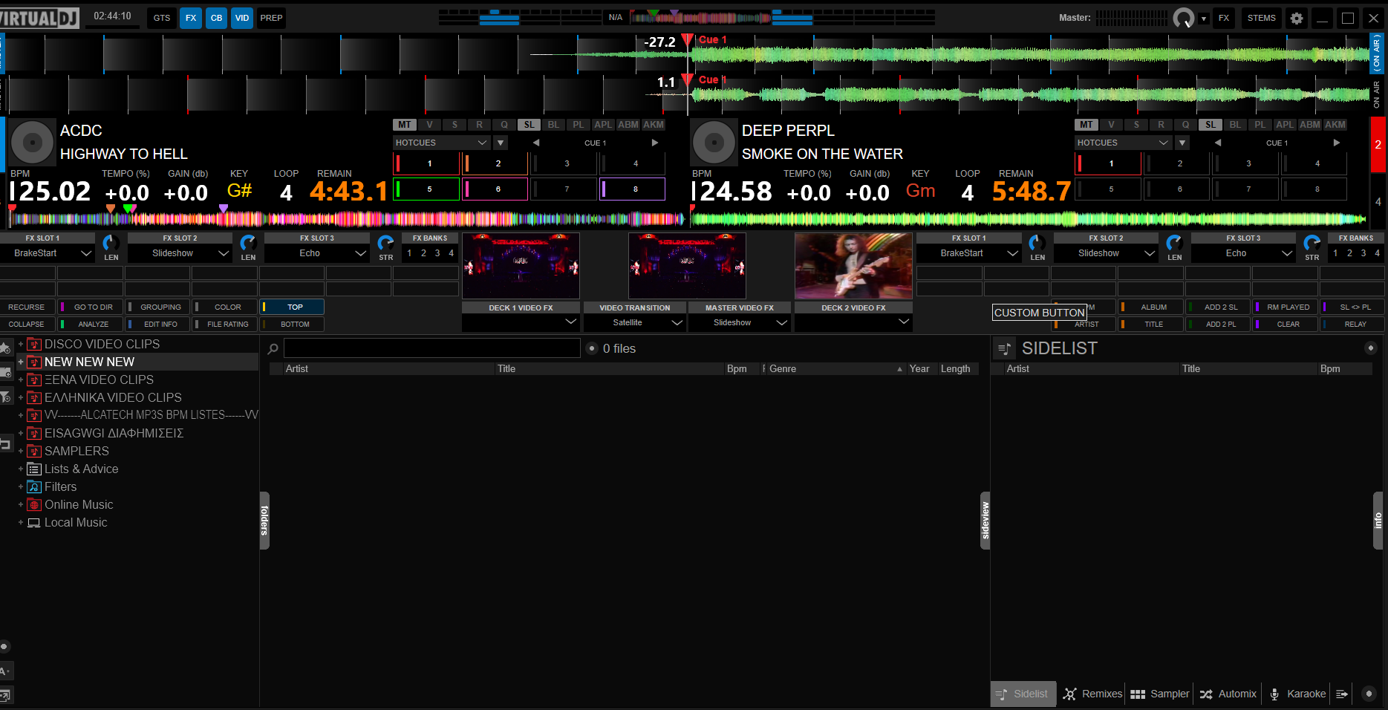The width and height of the screenshot is (1388, 710).
Task: Click the deck 2 guitarist video thumbnail
Action: point(853,266)
